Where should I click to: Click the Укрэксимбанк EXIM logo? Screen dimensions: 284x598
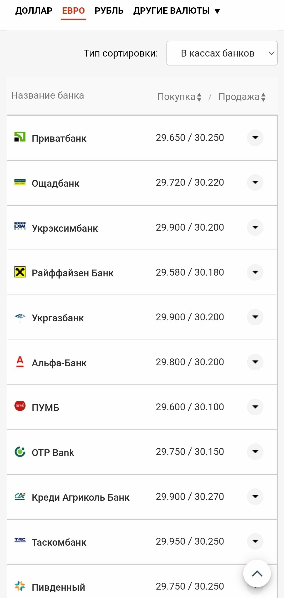[20, 226]
